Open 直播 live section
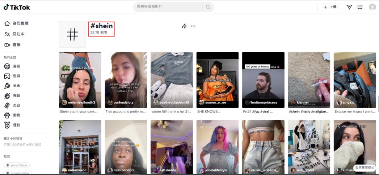This screenshot has width=379, height=175. coord(13,45)
